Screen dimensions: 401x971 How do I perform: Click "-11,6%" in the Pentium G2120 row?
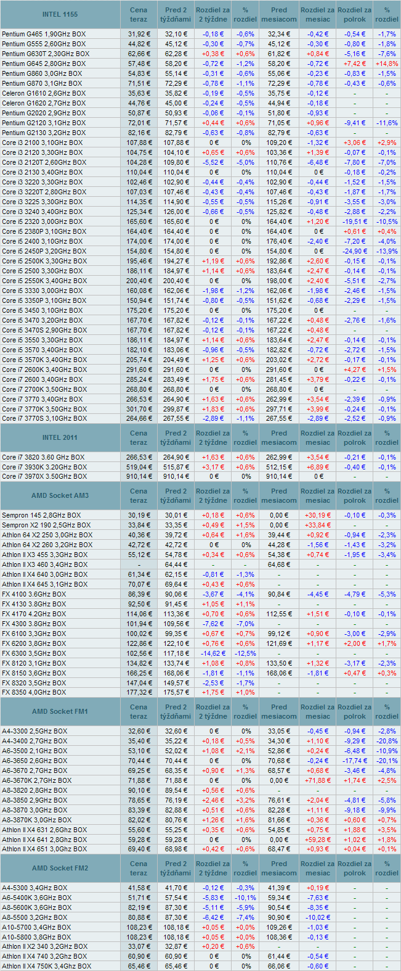[387, 123]
